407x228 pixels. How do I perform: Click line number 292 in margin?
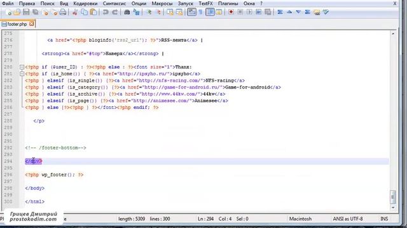pyautogui.click(x=8, y=148)
